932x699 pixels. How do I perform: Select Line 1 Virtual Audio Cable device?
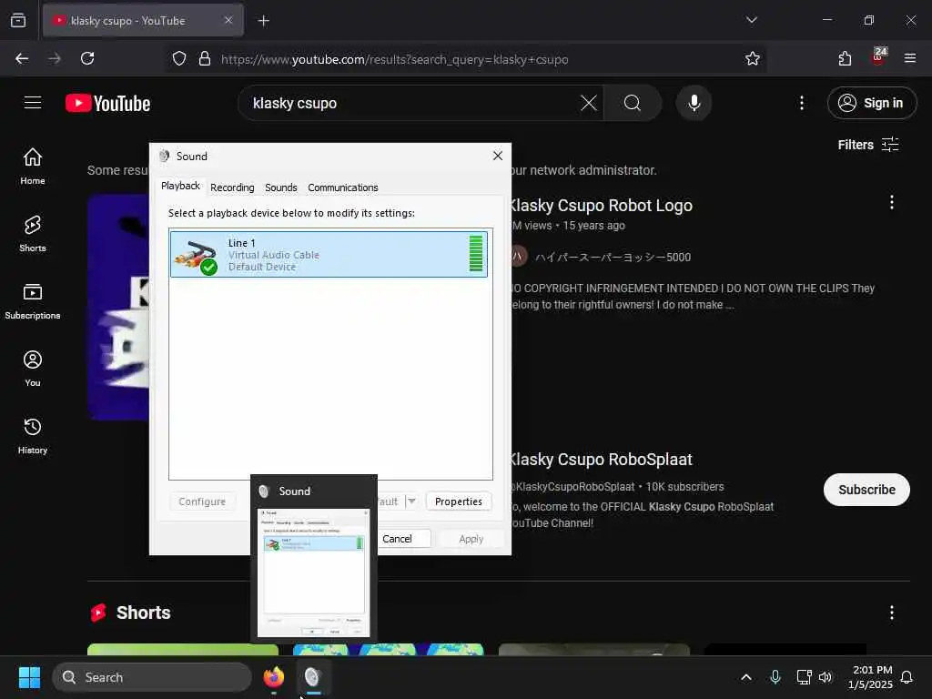tap(328, 255)
